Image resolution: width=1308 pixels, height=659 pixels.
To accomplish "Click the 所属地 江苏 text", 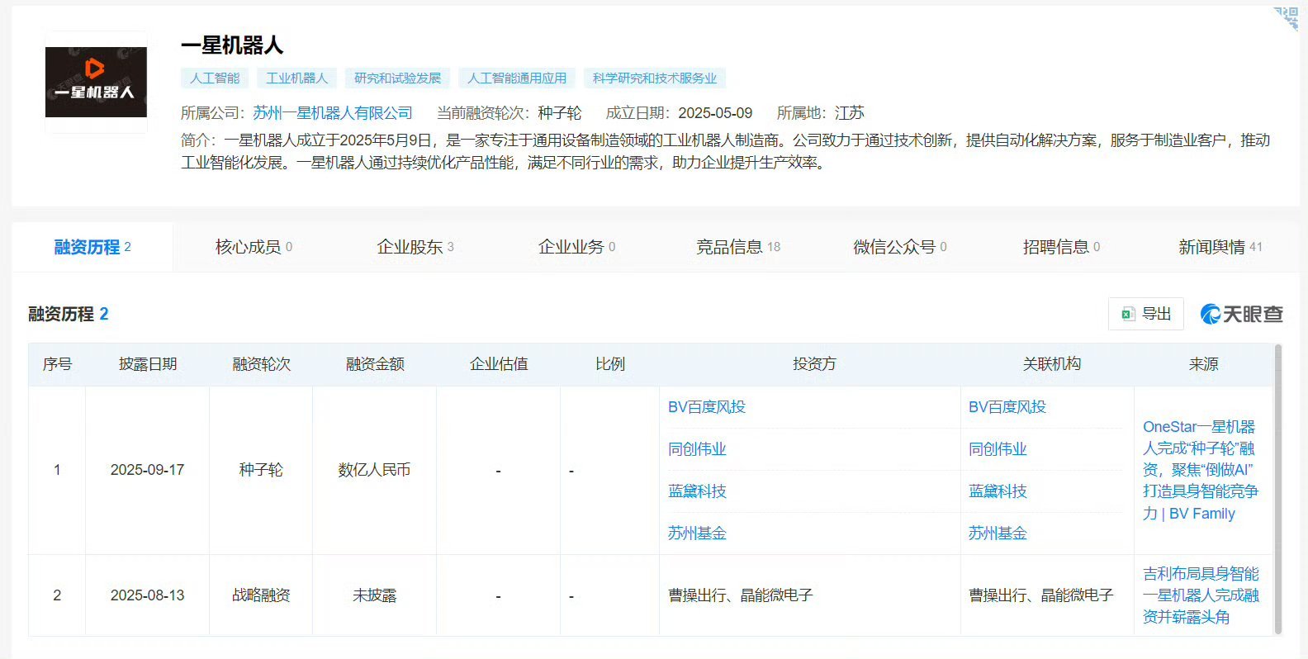I will pos(821,113).
